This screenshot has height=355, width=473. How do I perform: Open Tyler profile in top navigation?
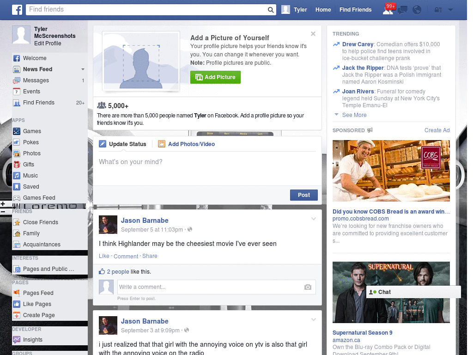[x=294, y=10]
